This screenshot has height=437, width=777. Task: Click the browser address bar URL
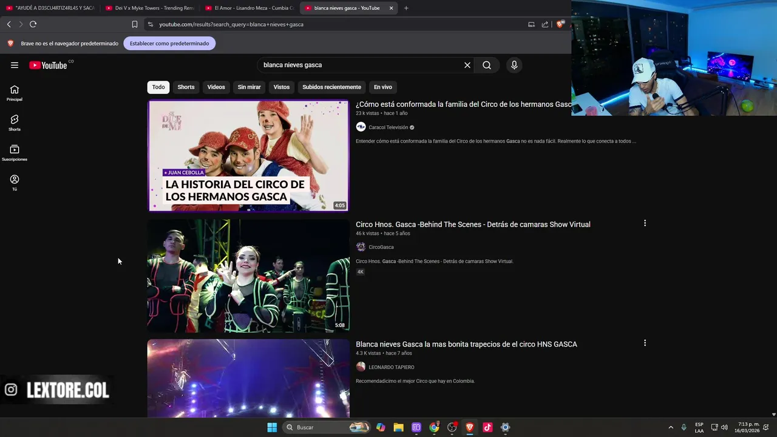pyautogui.click(x=231, y=24)
